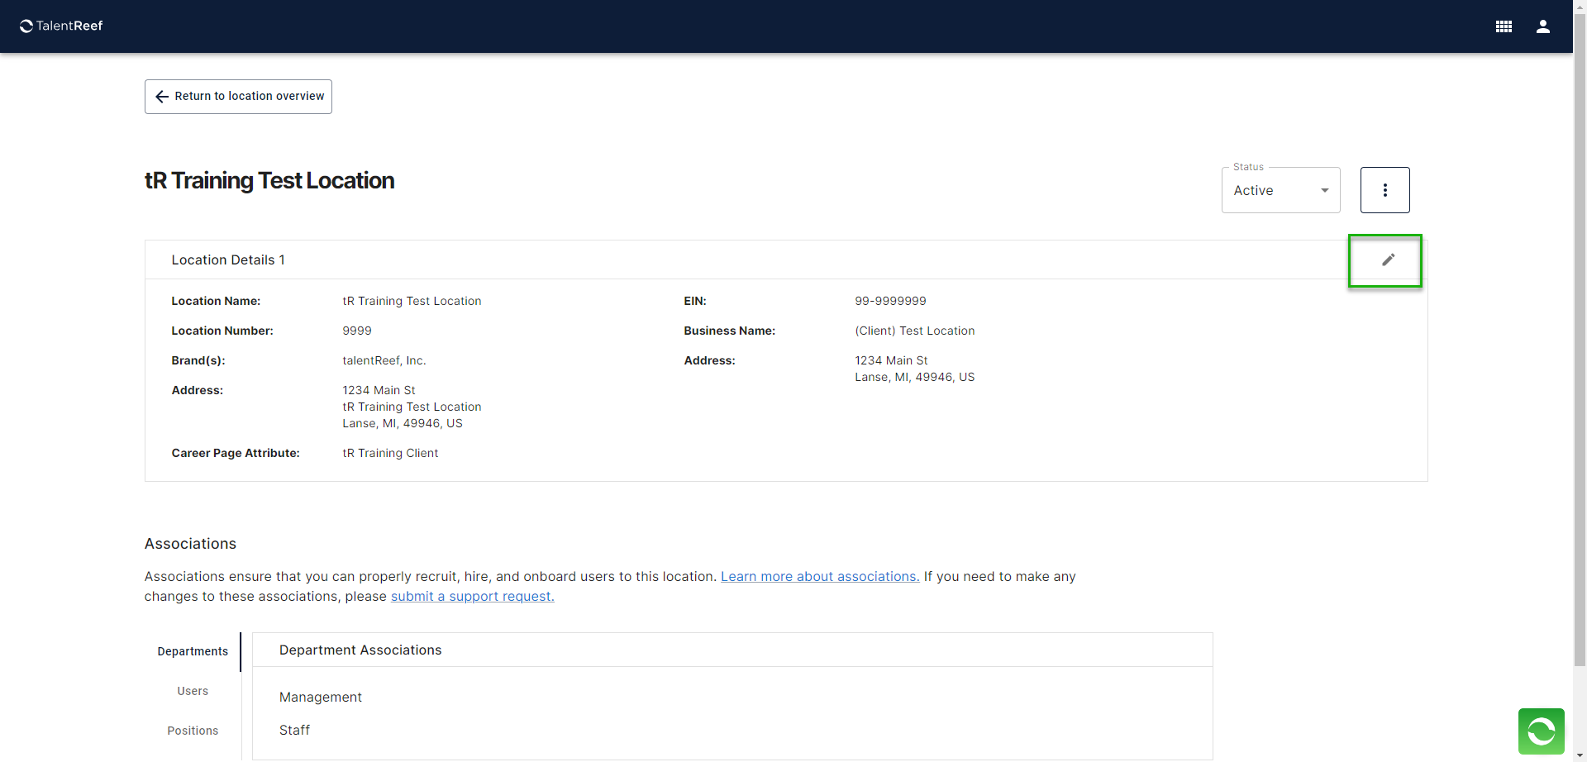Select the Staff department entry
This screenshot has width=1587, height=762.
[x=294, y=731]
